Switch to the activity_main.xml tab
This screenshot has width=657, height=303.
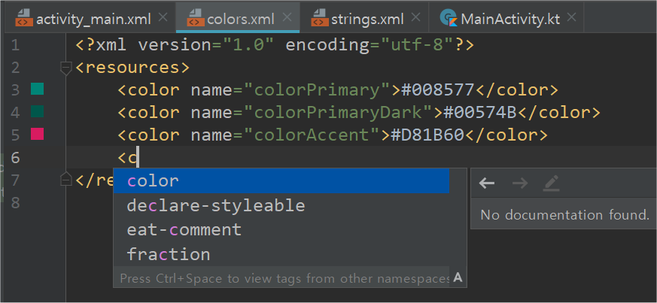pos(90,18)
